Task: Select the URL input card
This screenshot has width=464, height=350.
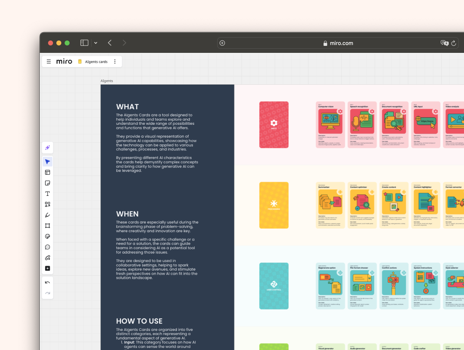Action: [x=426, y=124]
